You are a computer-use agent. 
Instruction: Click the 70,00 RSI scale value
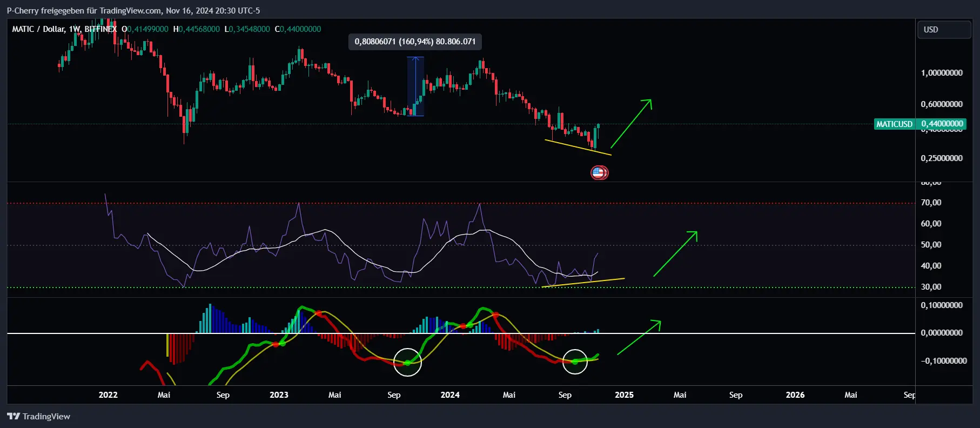[931, 203]
